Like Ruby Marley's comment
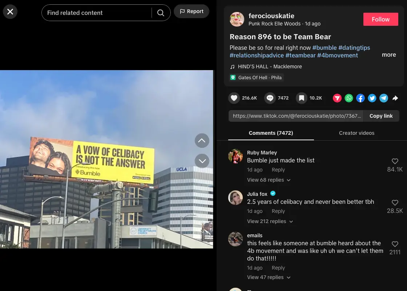 click(x=395, y=161)
